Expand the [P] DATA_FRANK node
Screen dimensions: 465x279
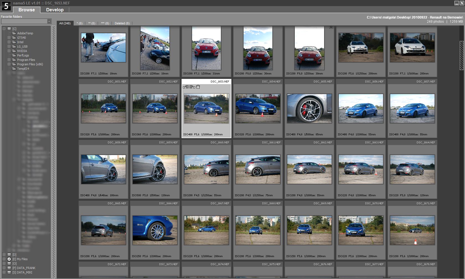(4, 268)
